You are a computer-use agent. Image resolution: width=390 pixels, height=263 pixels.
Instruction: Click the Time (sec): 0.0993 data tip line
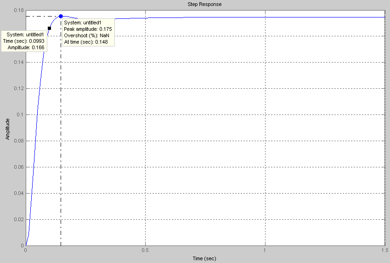[24, 41]
